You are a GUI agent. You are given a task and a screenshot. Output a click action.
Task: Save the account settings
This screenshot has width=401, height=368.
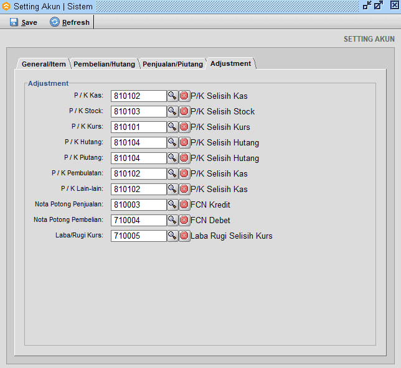pyautogui.click(x=24, y=22)
